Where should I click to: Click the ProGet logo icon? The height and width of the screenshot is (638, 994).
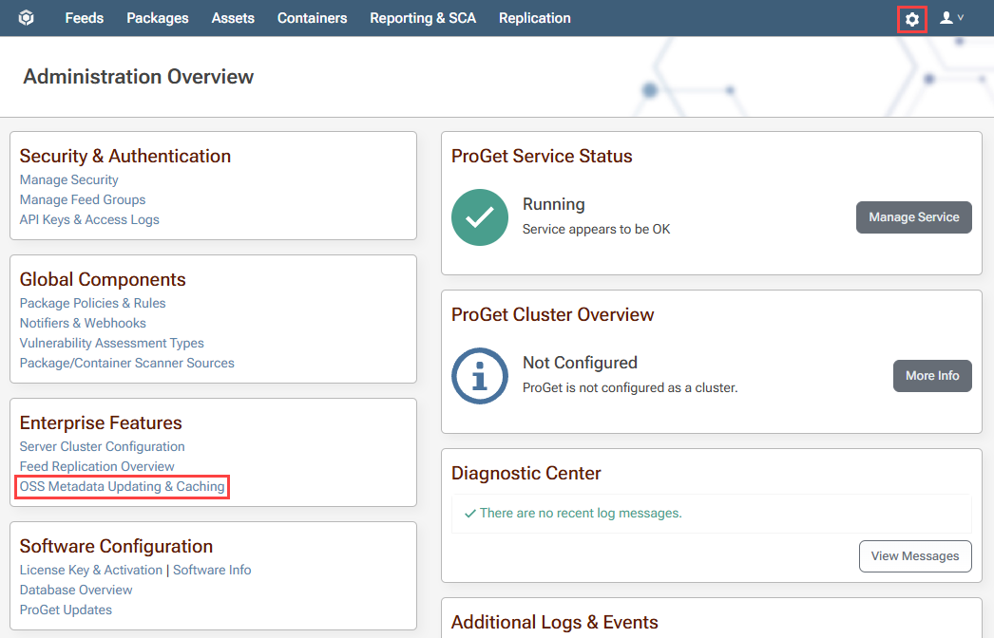26,18
